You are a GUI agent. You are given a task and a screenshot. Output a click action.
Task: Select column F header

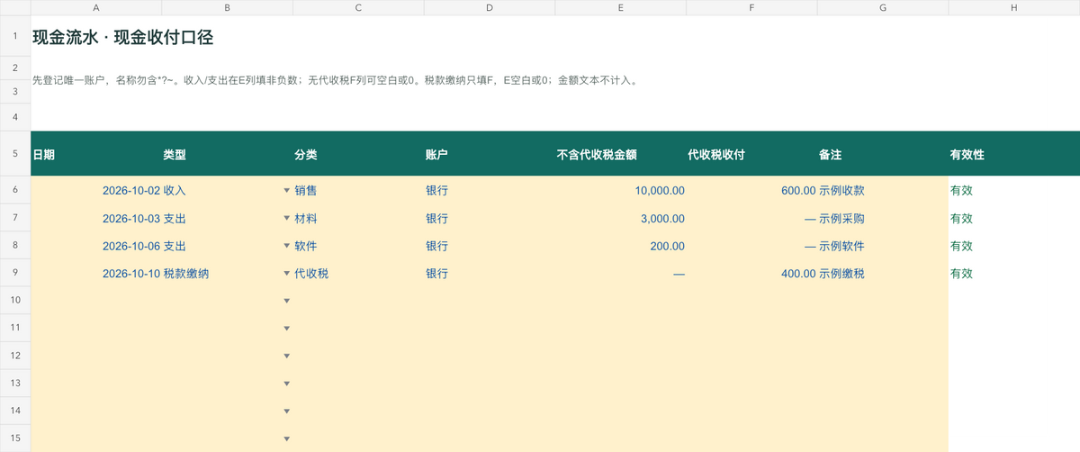click(751, 7)
